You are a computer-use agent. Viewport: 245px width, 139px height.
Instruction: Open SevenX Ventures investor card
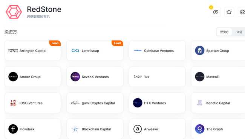click(x=95, y=77)
